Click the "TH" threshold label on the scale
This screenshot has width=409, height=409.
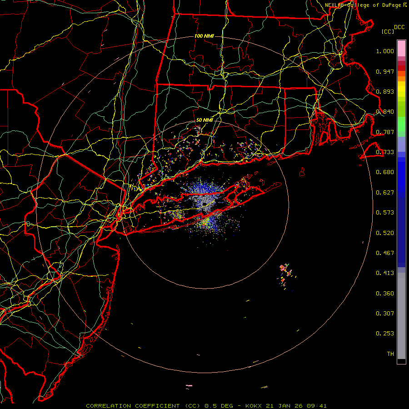pos(390,354)
